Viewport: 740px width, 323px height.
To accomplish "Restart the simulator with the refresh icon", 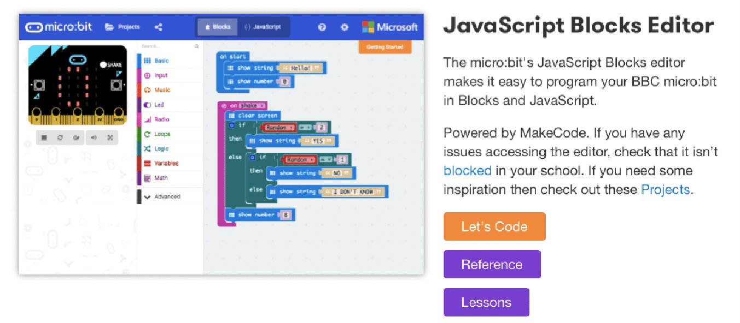I will [60, 137].
